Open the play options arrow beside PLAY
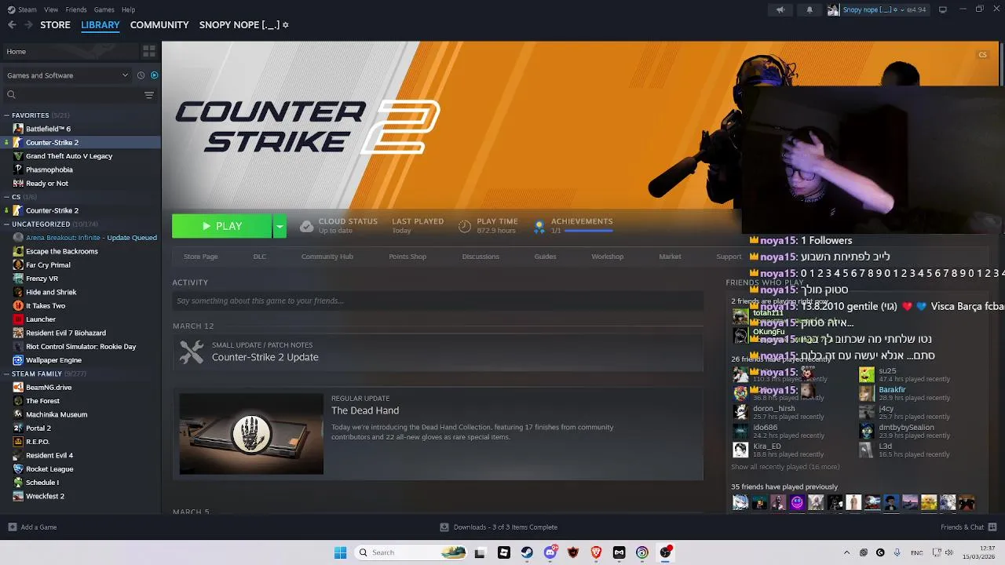Image resolution: width=1005 pixels, height=565 pixels. point(279,226)
